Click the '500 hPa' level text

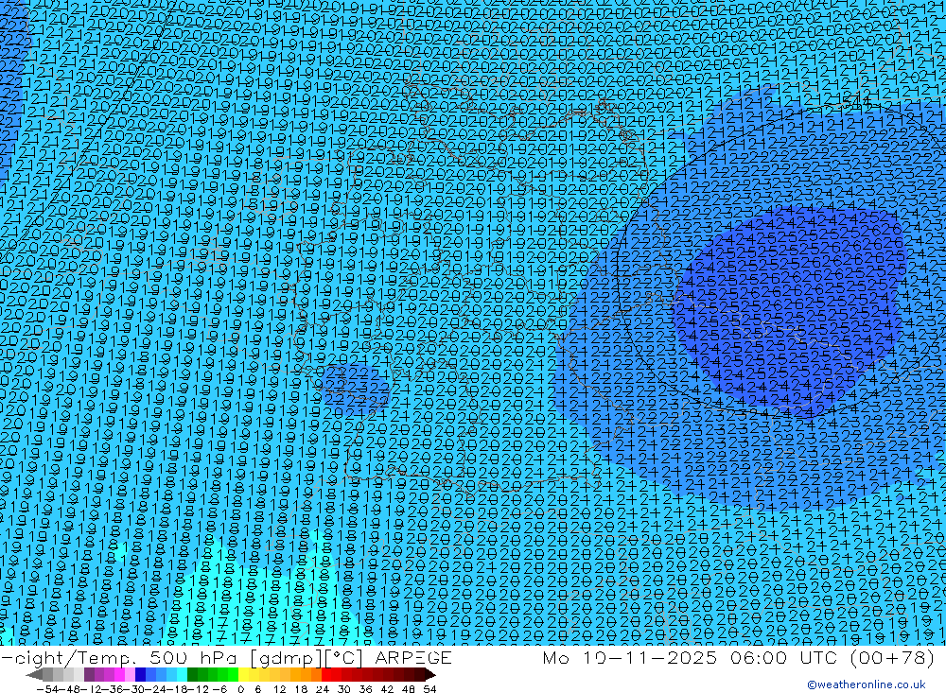pyautogui.click(x=194, y=657)
